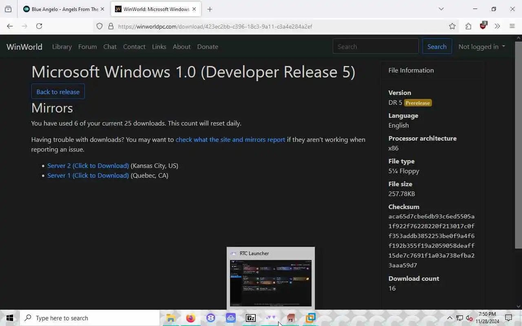The height and width of the screenshot is (326, 522).
Task: Download from Server 2 Kansas City
Action: 88,165
